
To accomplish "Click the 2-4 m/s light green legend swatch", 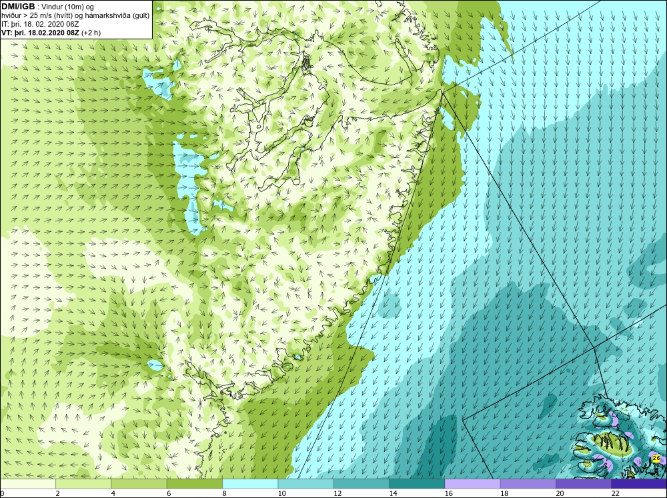I will click(x=83, y=484).
